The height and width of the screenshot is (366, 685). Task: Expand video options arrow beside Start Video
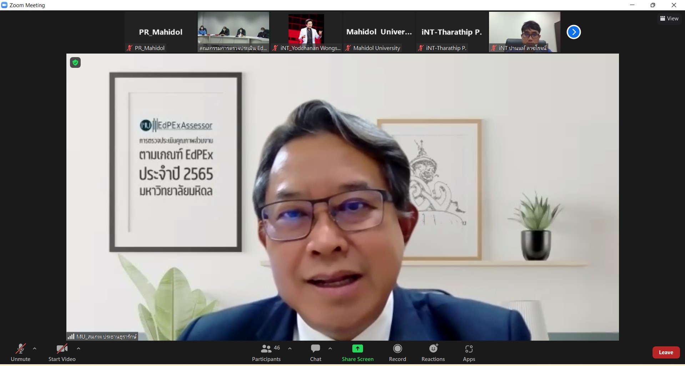pos(79,349)
